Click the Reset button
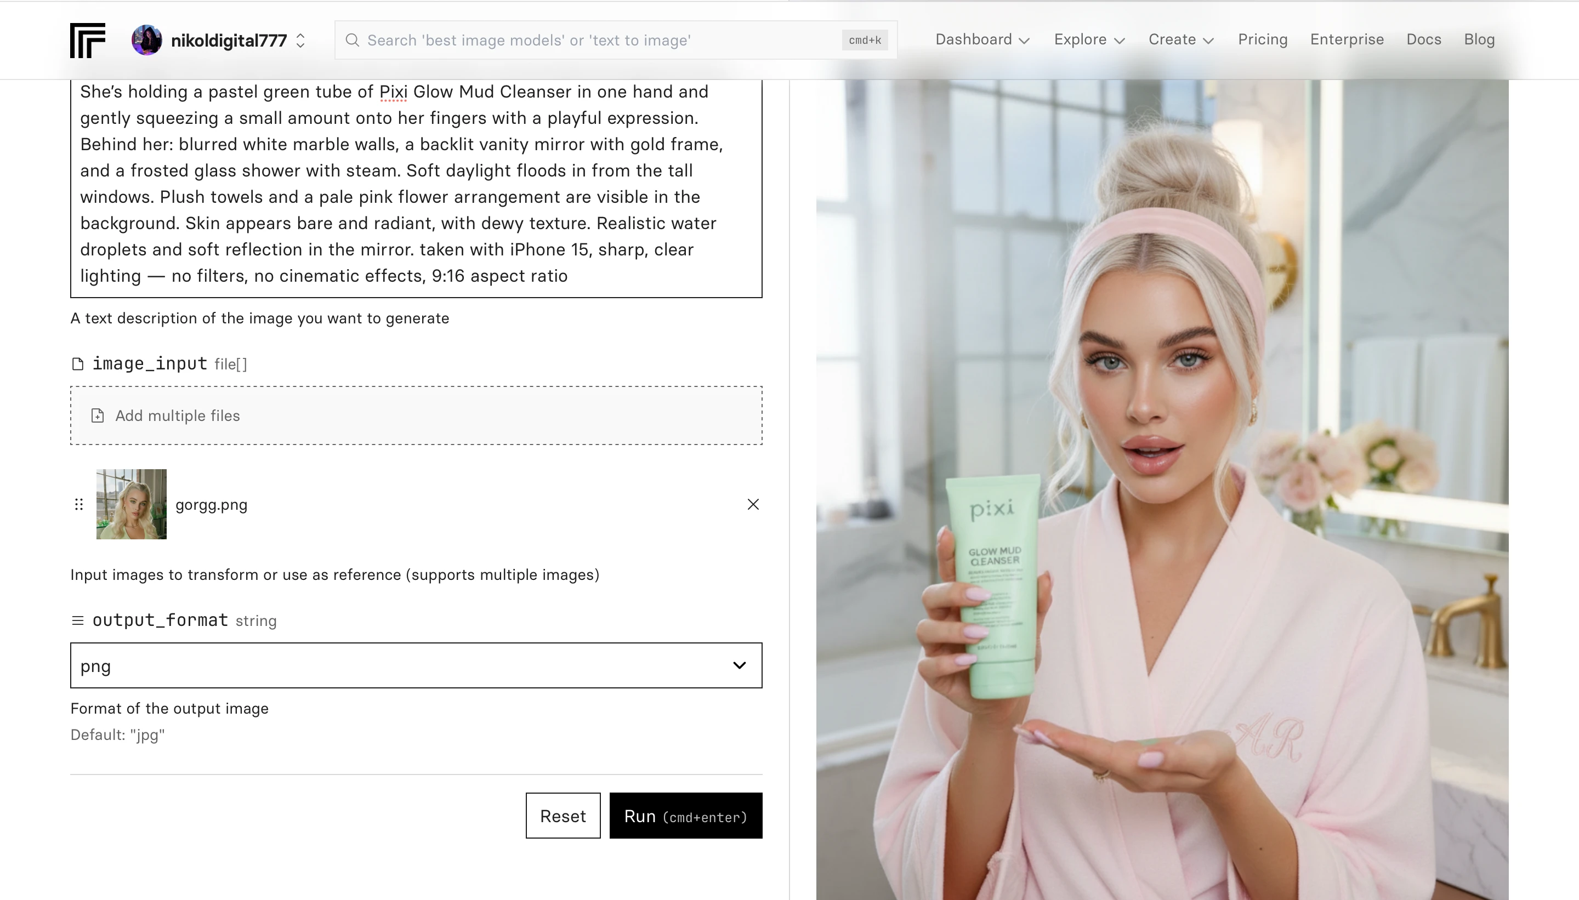Viewport: 1579px width, 900px height. (x=563, y=815)
